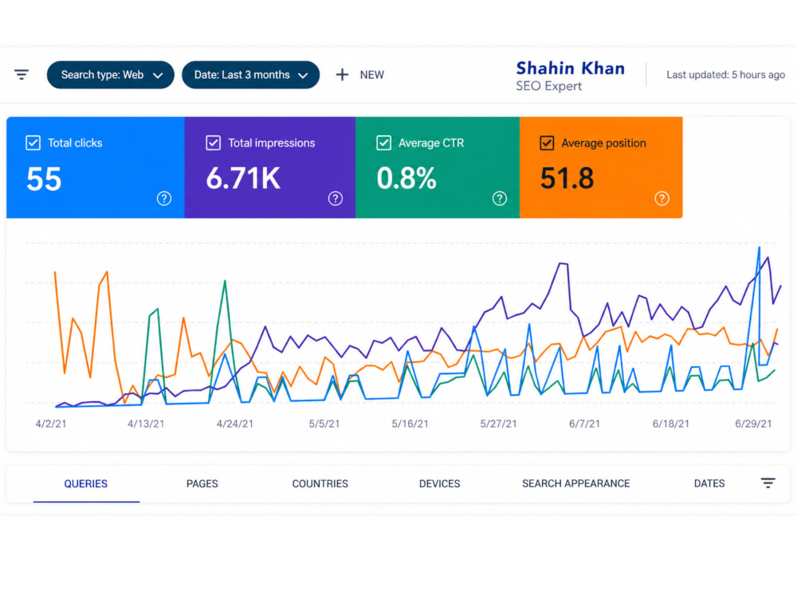
Task: Open help icon on Total clicks card
Action: tap(163, 198)
